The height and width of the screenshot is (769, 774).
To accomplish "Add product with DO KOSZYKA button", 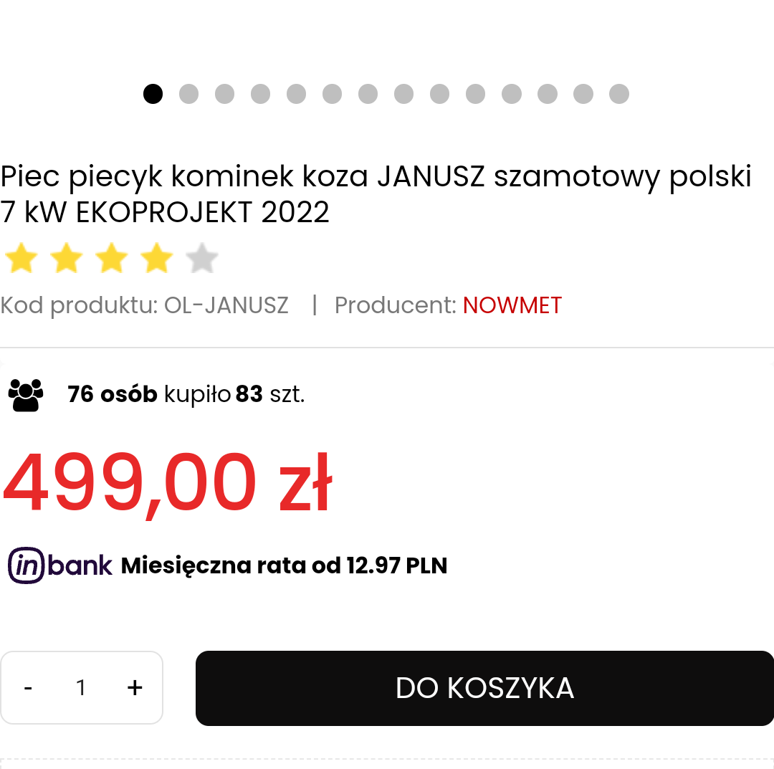I will coord(484,688).
